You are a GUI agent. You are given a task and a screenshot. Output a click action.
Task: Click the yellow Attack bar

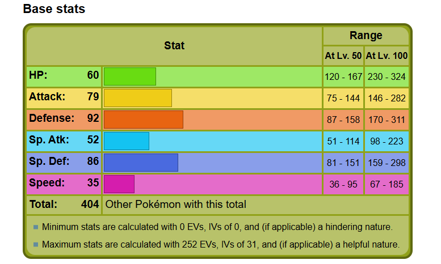click(x=137, y=98)
